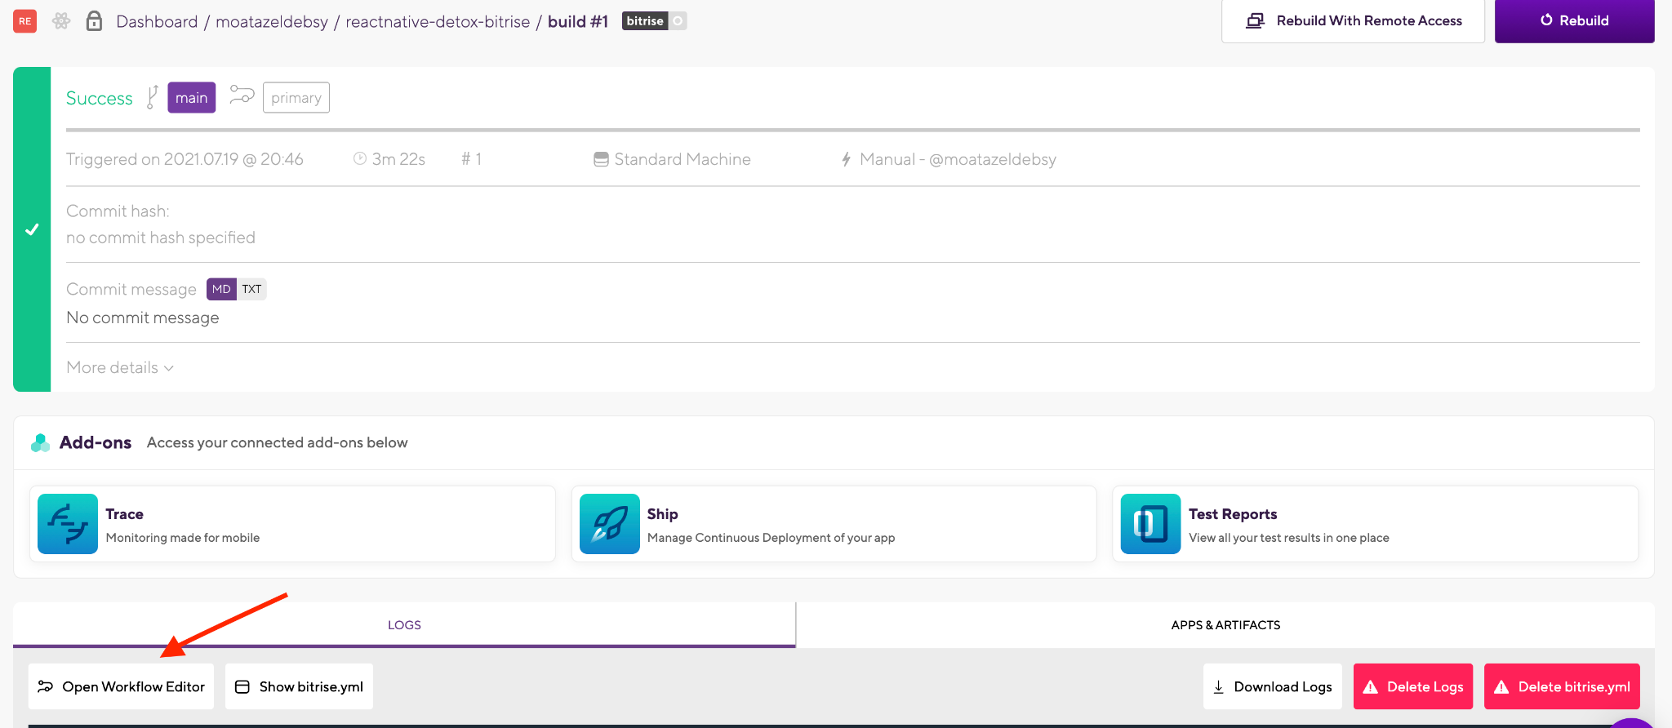1672x728 pixels.
Task: Click the '3m 22s' duration text
Action: 398,159
